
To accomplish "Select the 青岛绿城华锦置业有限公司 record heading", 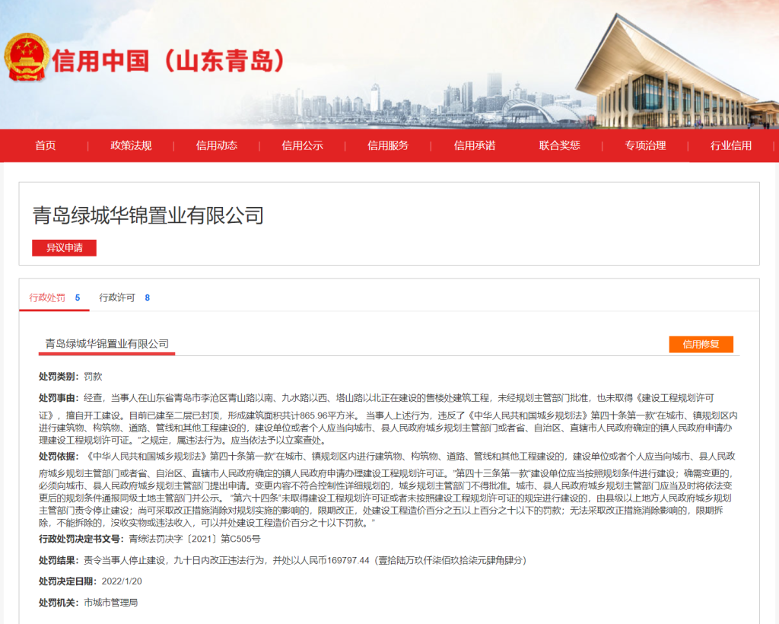I will coord(107,344).
